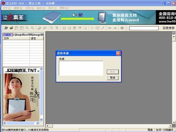Click the 覆盖 status bar indicator

coord(150,130)
